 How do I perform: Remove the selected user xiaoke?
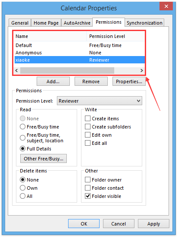tap(91, 81)
